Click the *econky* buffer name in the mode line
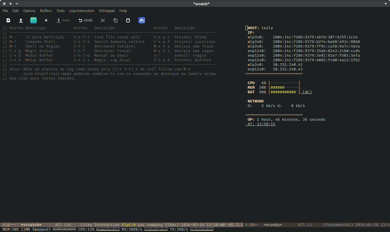The image size is (390, 232). click(x=273, y=225)
